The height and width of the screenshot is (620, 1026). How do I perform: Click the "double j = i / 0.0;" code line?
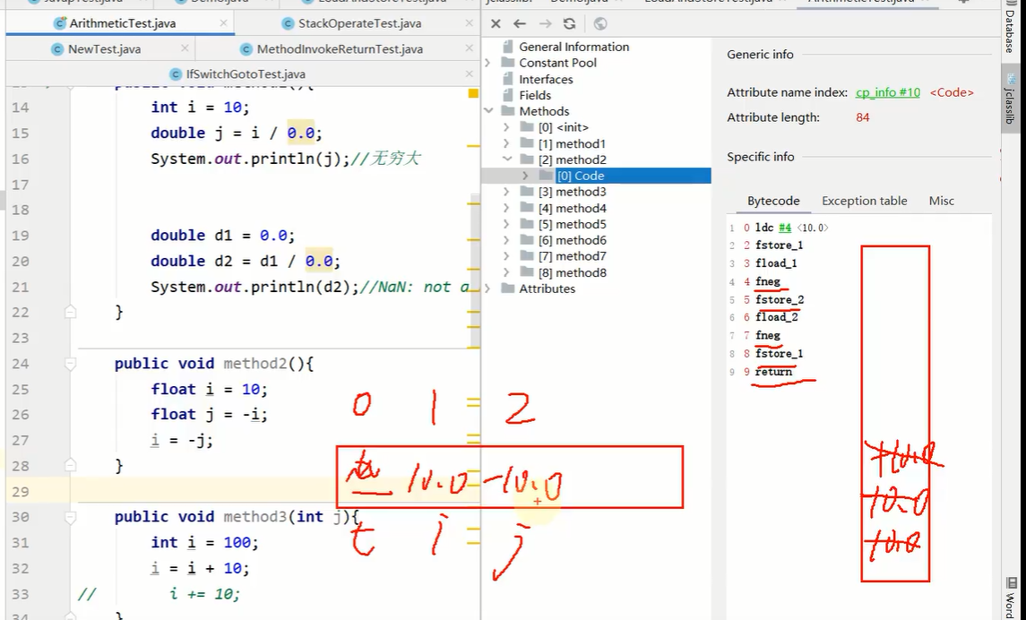click(x=237, y=133)
